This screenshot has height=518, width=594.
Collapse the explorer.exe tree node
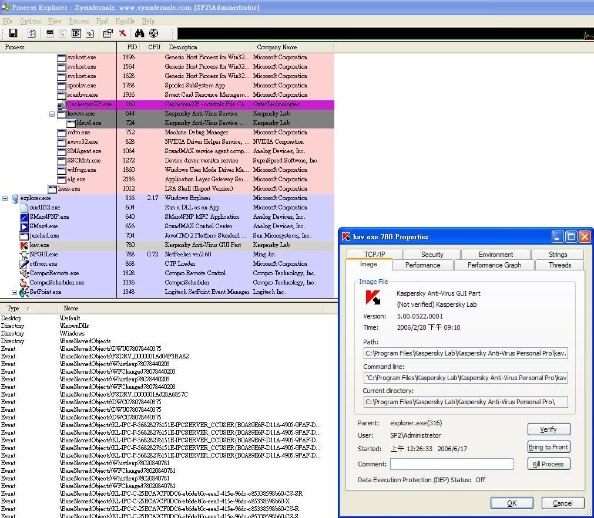(x=5, y=198)
